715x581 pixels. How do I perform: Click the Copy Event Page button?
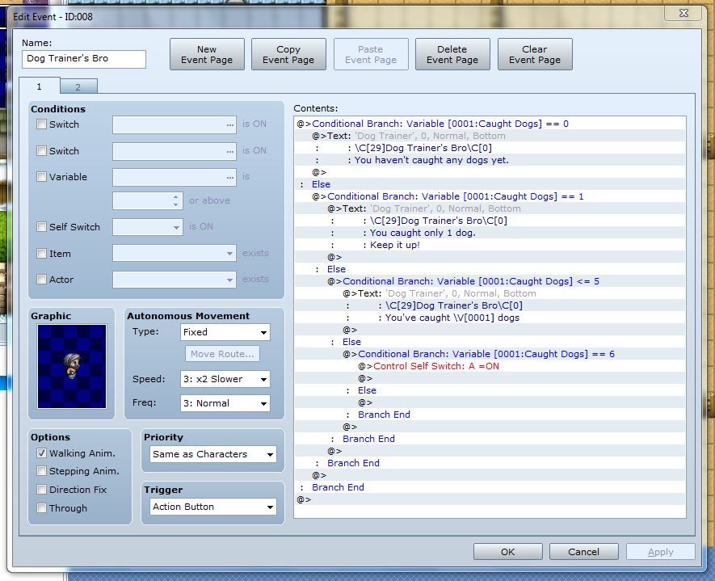coord(288,54)
